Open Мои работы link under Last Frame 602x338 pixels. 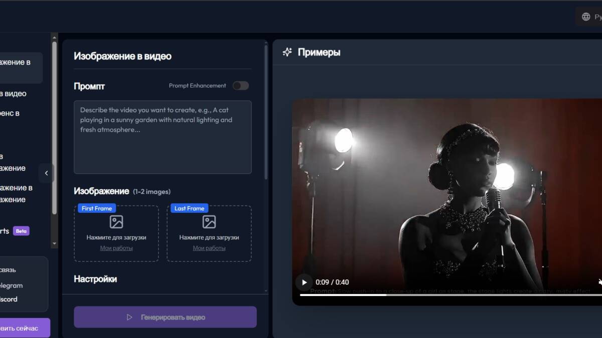[209, 248]
